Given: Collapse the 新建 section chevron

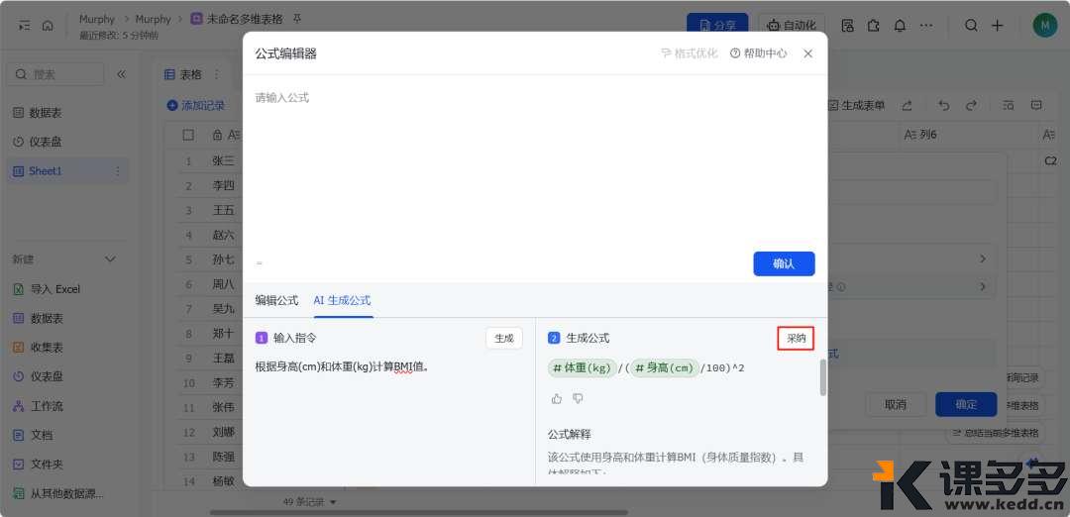Looking at the screenshot, I should click(110, 259).
